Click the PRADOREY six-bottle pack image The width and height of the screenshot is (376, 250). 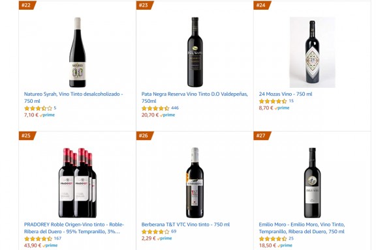78,183
